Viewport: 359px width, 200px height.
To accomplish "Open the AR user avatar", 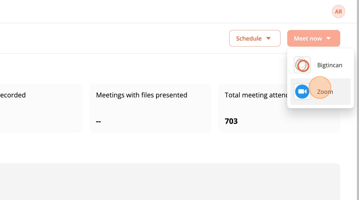I will (x=338, y=12).
